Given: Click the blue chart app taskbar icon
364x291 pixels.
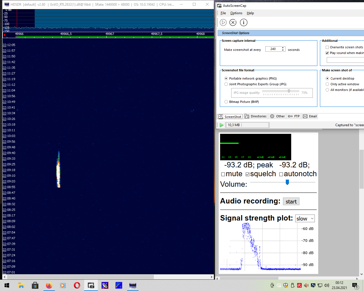Looking at the screenshot, I should [119, 285].
